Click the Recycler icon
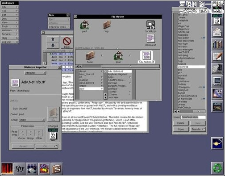This screenshot has height=176, width=225. point(217,168)
